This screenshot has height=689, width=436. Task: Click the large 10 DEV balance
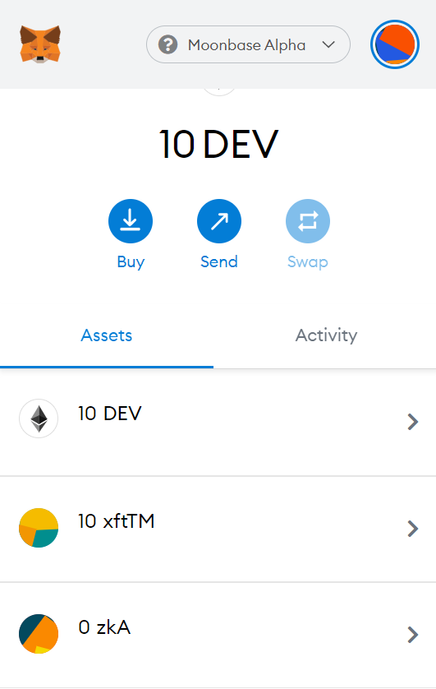tap(218, 144)
